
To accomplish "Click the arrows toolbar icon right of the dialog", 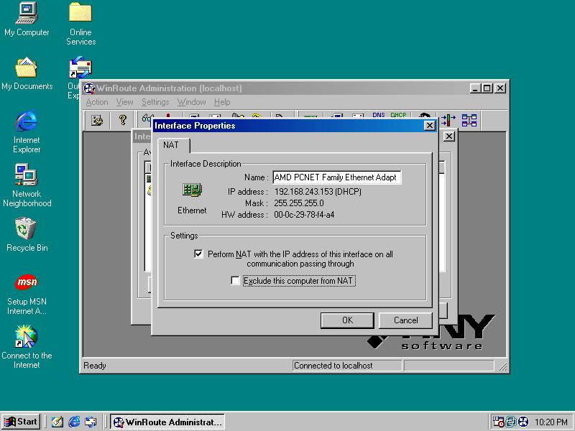I will (448, 120).
